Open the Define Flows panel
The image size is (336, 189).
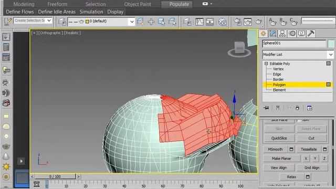[x=20, y=12]
